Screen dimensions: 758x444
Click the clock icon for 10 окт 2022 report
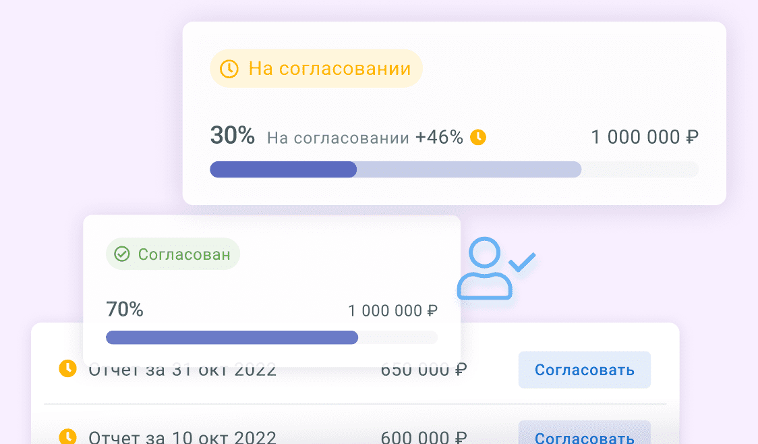point(67,437)
